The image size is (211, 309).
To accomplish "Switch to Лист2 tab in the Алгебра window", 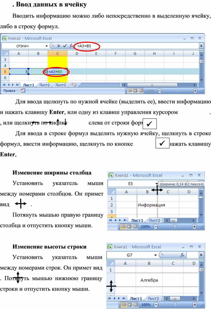I will [153, 298].
